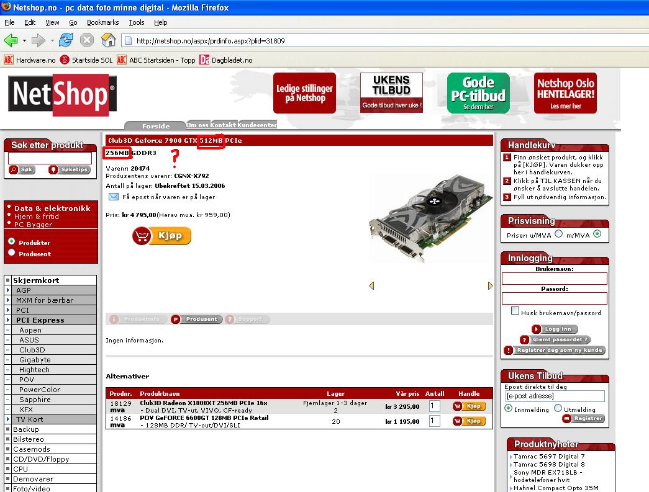Click the Brukernavn input field
The width and height of the screenshot is (649, 492).
555,279
